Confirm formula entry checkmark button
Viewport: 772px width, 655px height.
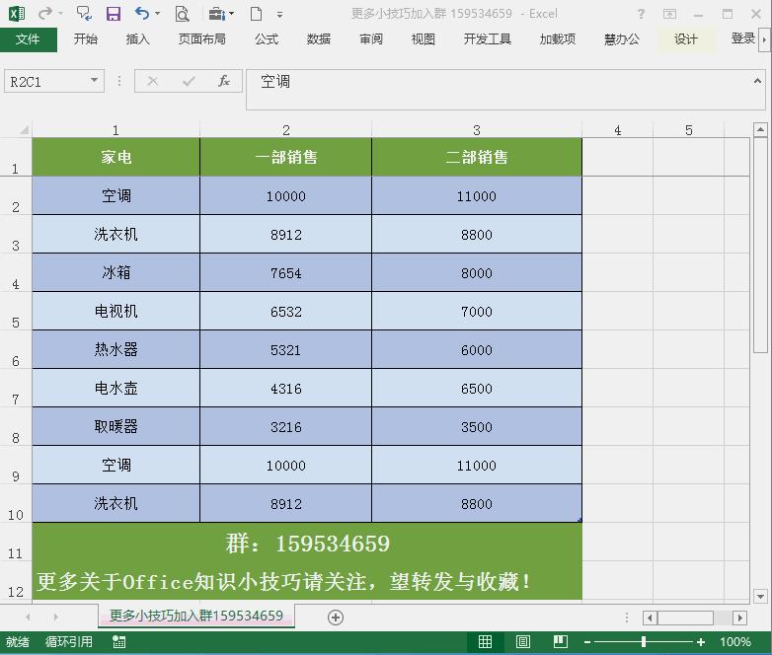coord(189,81)
